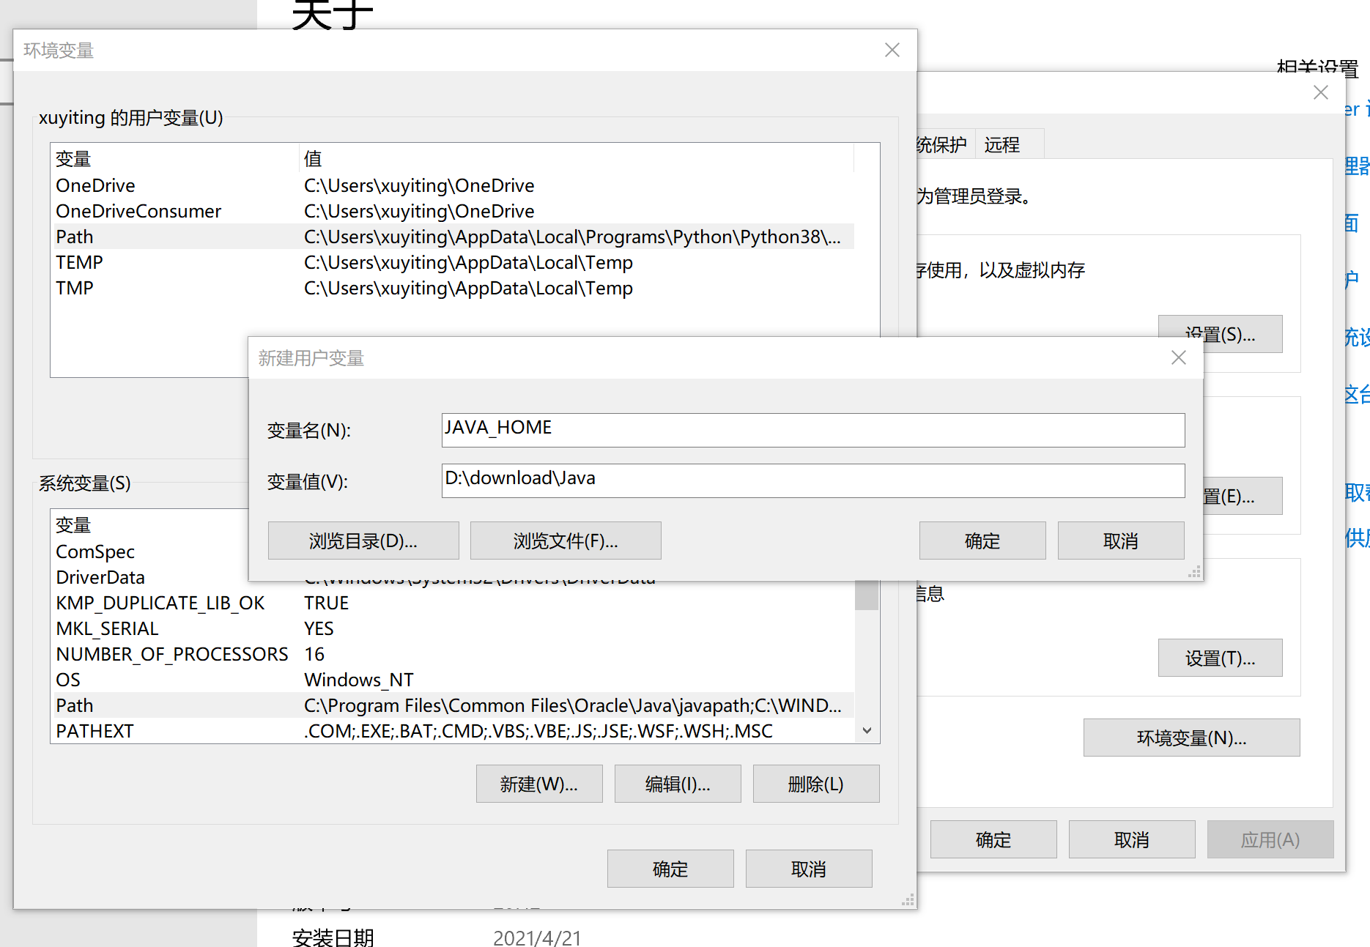Click 确定 at bottom of 环境变量 window
Viewport: 1370px width, 947px height.
click(670, 869)
